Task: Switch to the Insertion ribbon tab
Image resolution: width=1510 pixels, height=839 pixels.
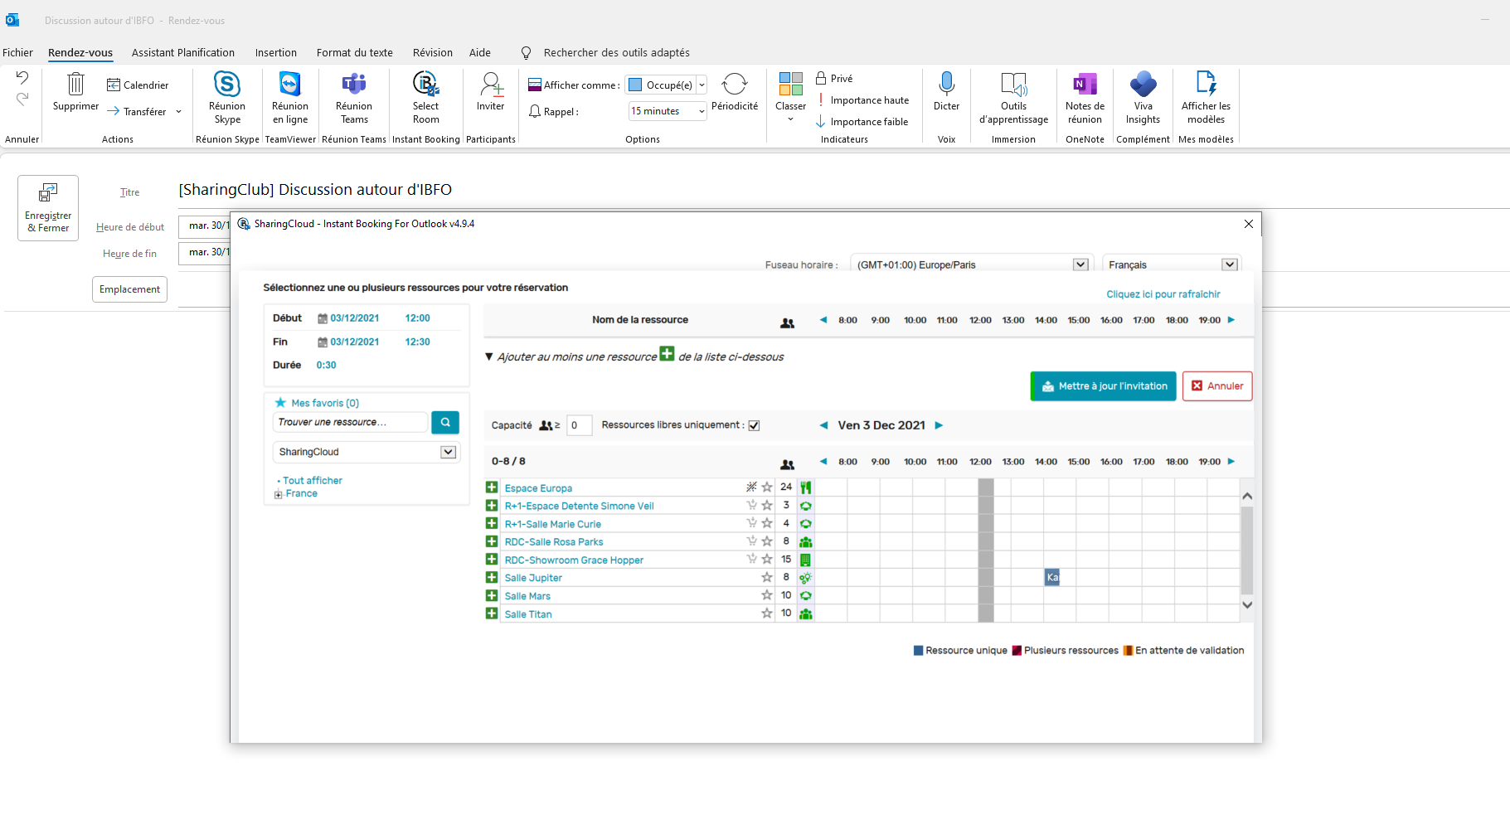Action: click(276, 52)
